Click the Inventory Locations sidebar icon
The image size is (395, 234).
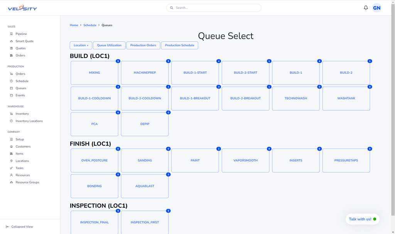[x=12, y=121]
